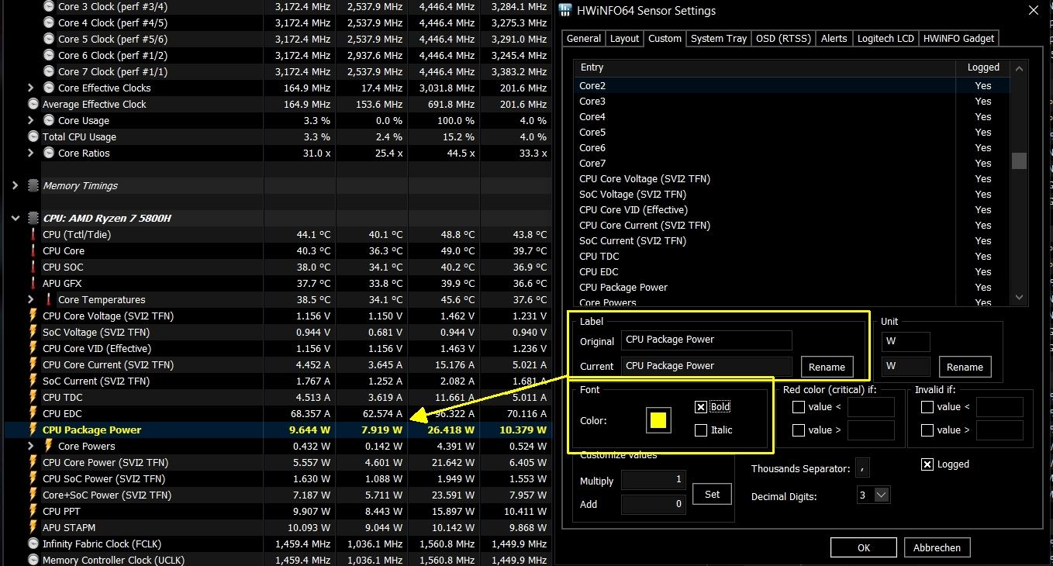This screenshot has width=1053, height=566.
Task: Enable the Italic font checkbox
Action: pyautogui.click(x=701, y=430)
